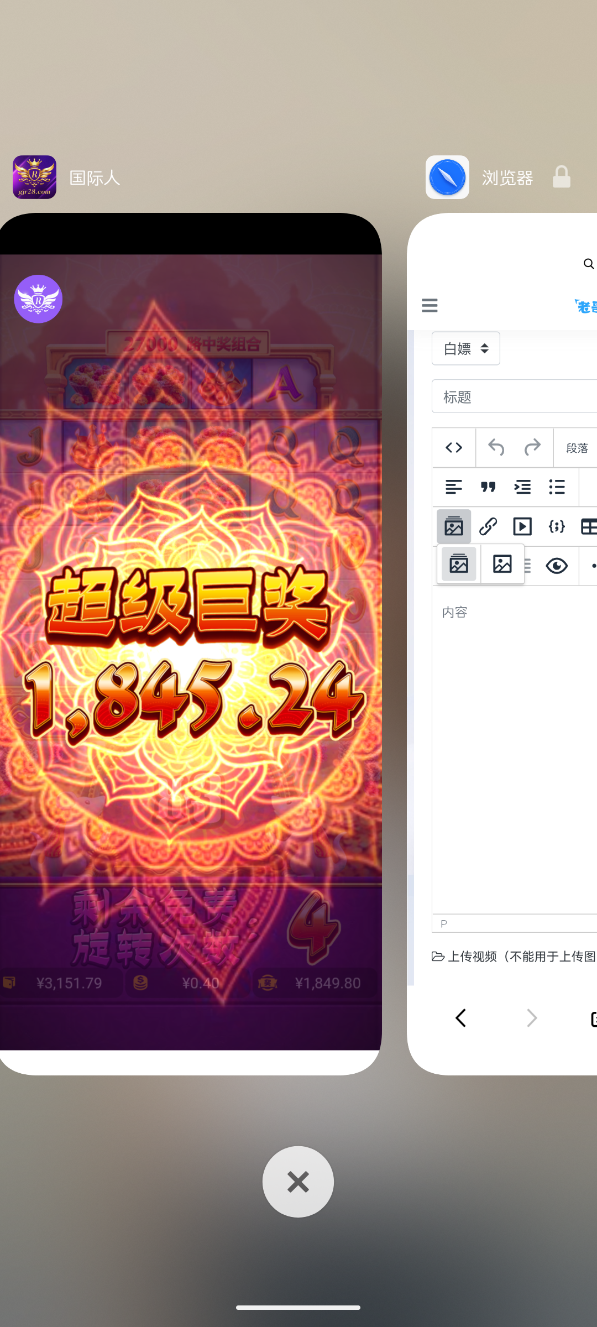597x1327 pixels.
Task: Toggle the highlighted image gallery toolbar button
Action: point(454,526)
